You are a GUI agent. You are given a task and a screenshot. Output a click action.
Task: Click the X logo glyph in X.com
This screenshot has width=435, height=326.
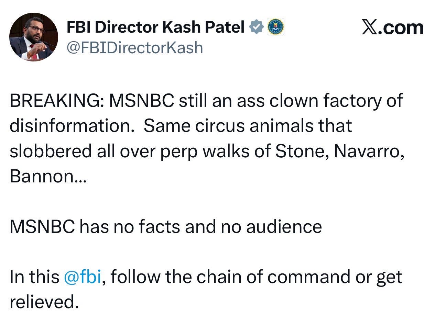click(x=369, y=27)
